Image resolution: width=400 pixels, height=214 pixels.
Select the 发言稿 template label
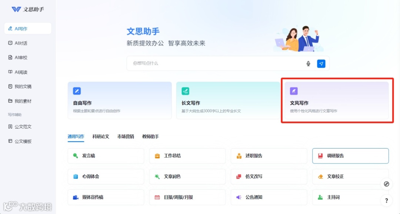[x=89, y=156]
